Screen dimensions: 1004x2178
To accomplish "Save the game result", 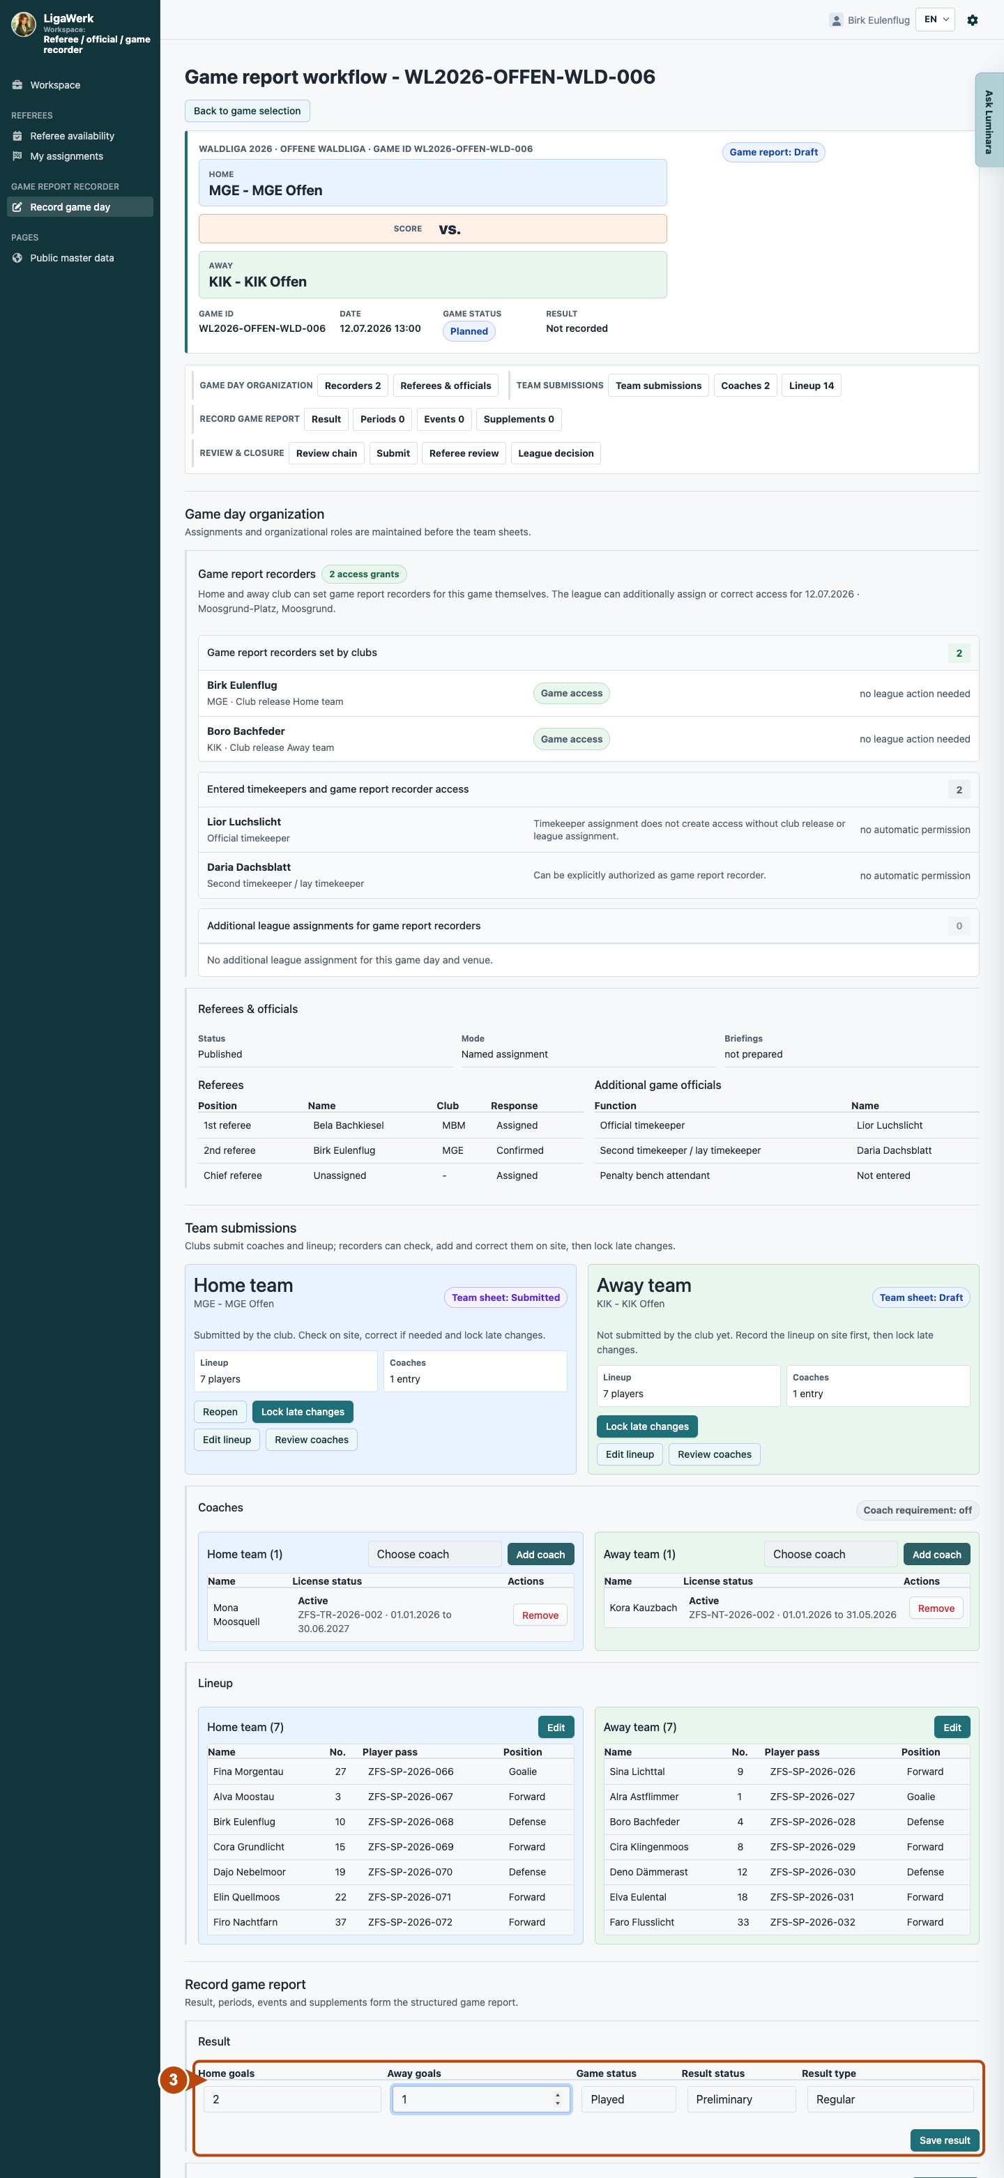I will [944, 2140].
